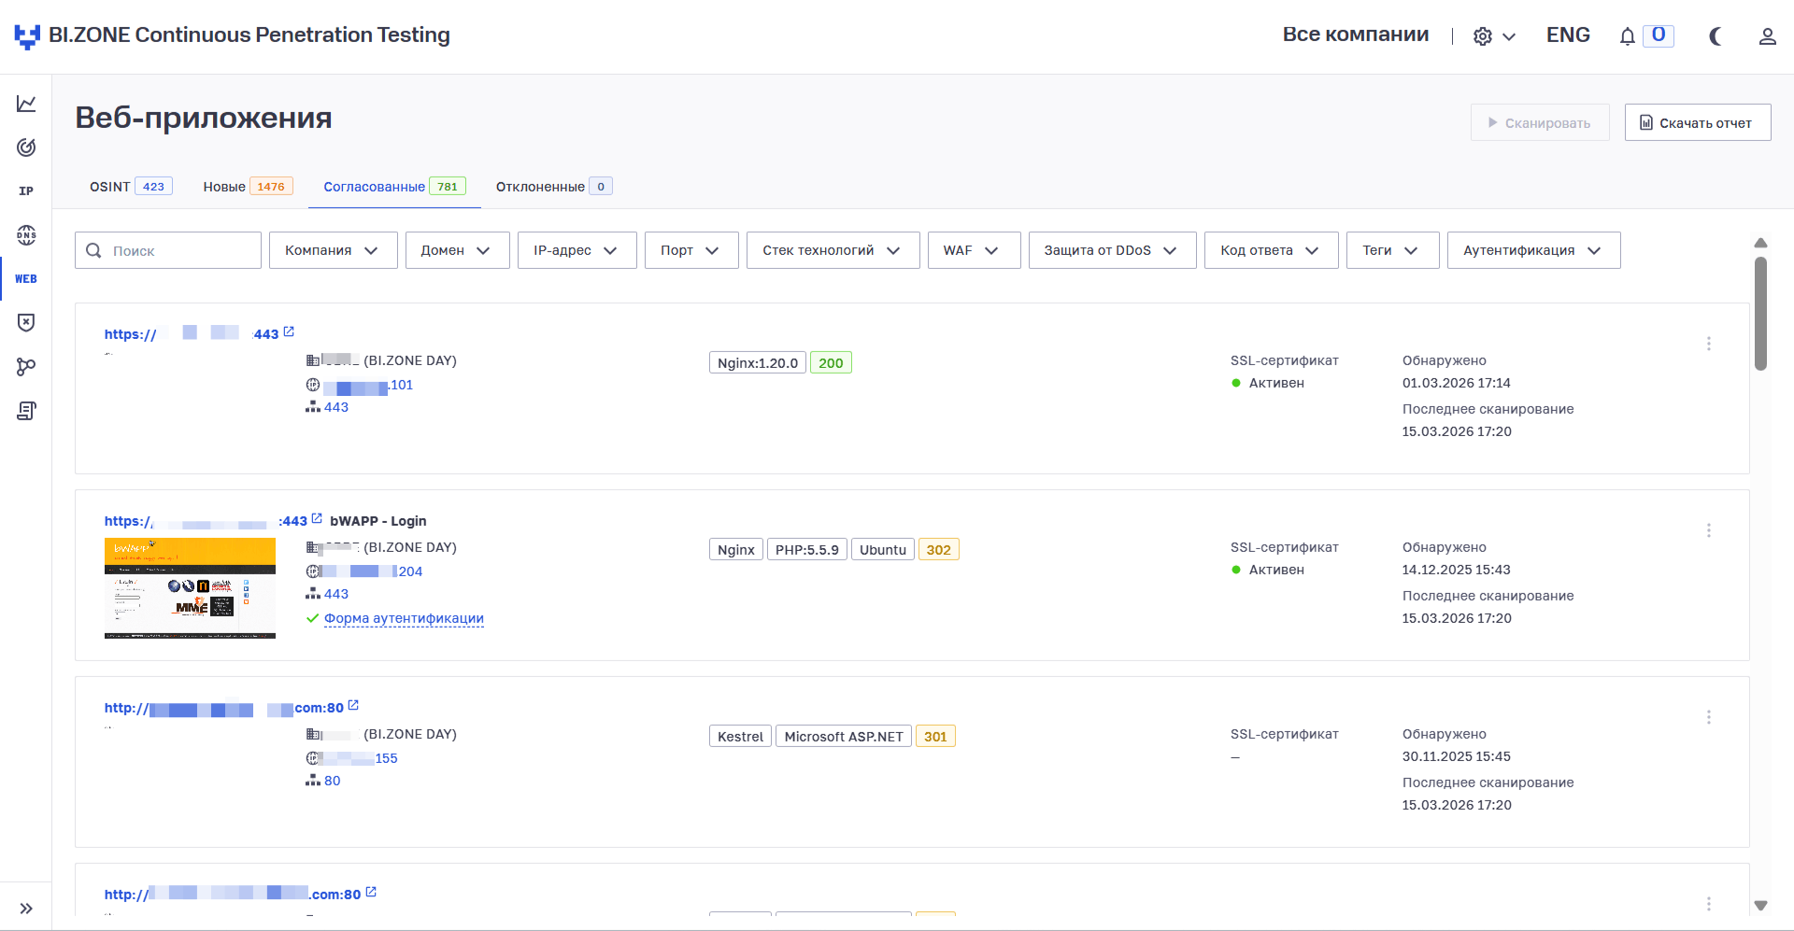The width and height of the screenshot is (1794, 931).
Task: Open the analytics chart sidebar icon
Action: click(26, 104)
